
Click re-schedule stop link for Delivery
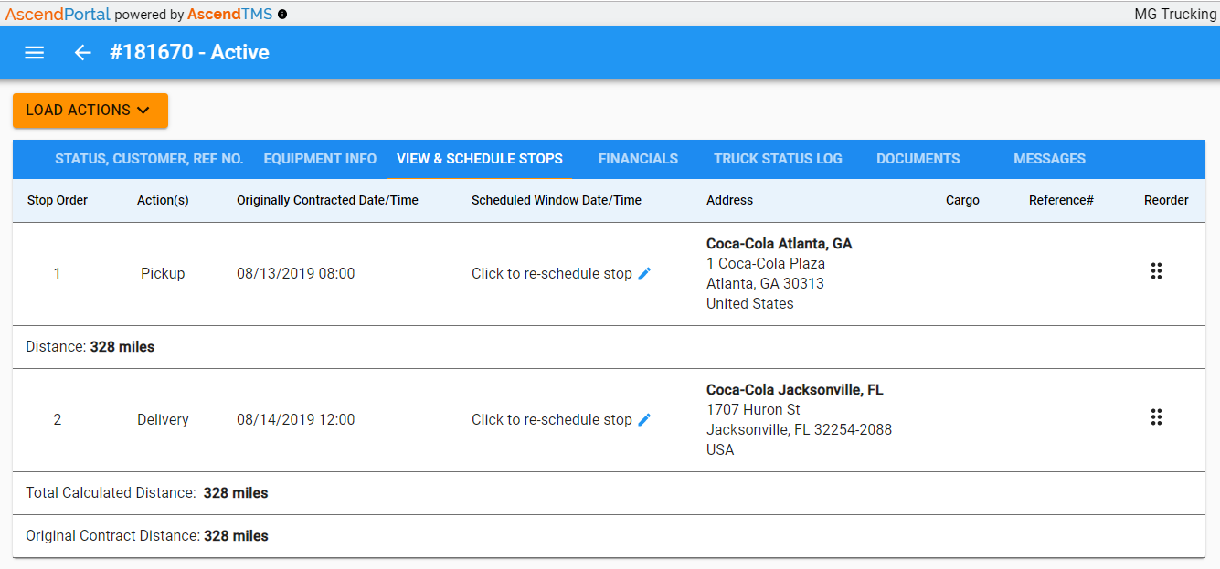click(552, 419)
